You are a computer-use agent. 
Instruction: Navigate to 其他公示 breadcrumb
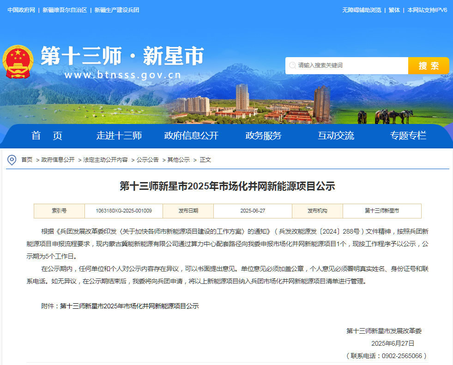pos(178,160)
